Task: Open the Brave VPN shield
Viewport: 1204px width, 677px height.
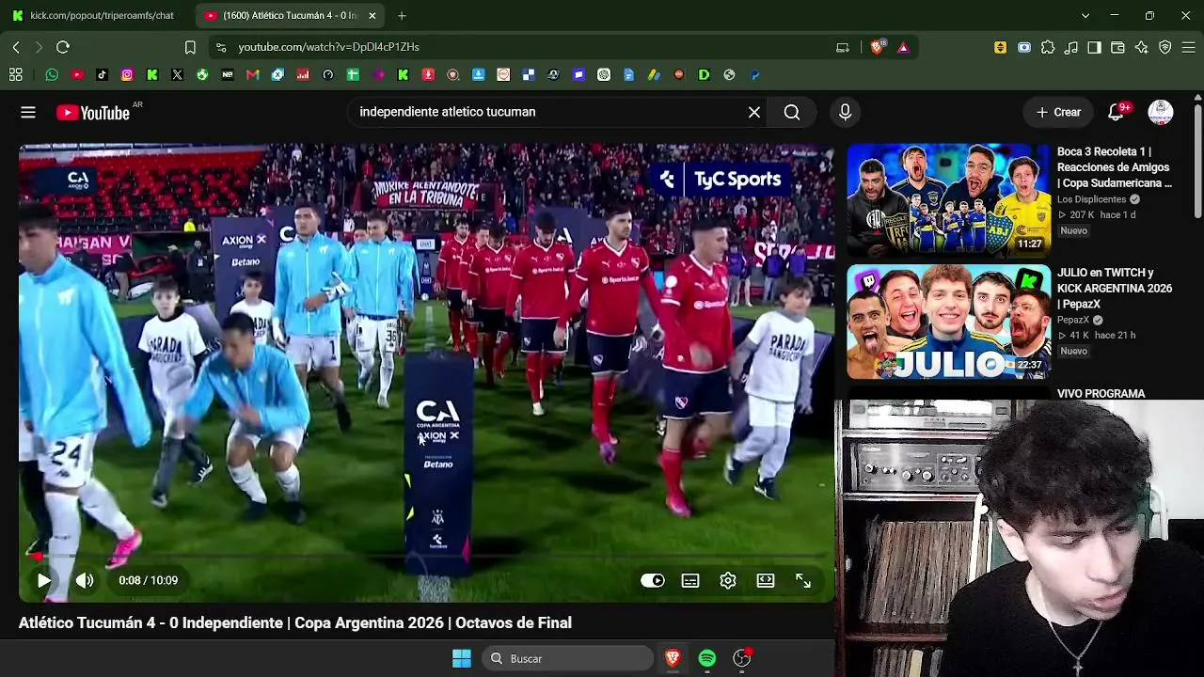Action: click(1165, 47)
